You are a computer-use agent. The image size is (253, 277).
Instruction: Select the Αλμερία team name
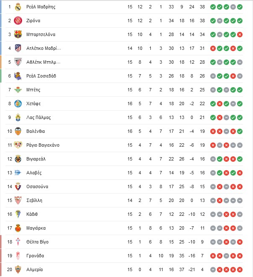click(34, 269)
